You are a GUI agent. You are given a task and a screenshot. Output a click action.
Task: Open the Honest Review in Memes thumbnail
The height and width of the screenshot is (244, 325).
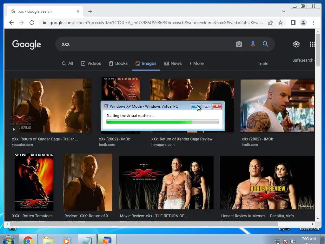(x=267, y=182)
